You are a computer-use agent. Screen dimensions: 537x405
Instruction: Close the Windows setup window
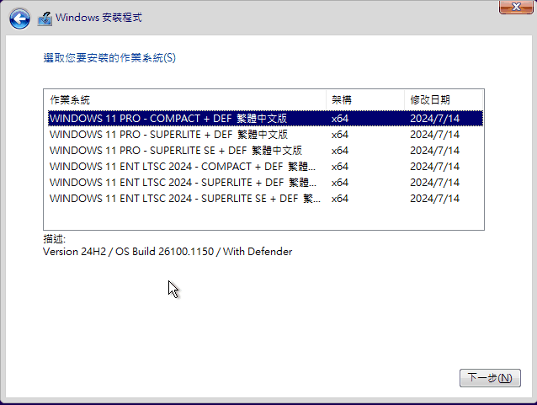point(516,7)
